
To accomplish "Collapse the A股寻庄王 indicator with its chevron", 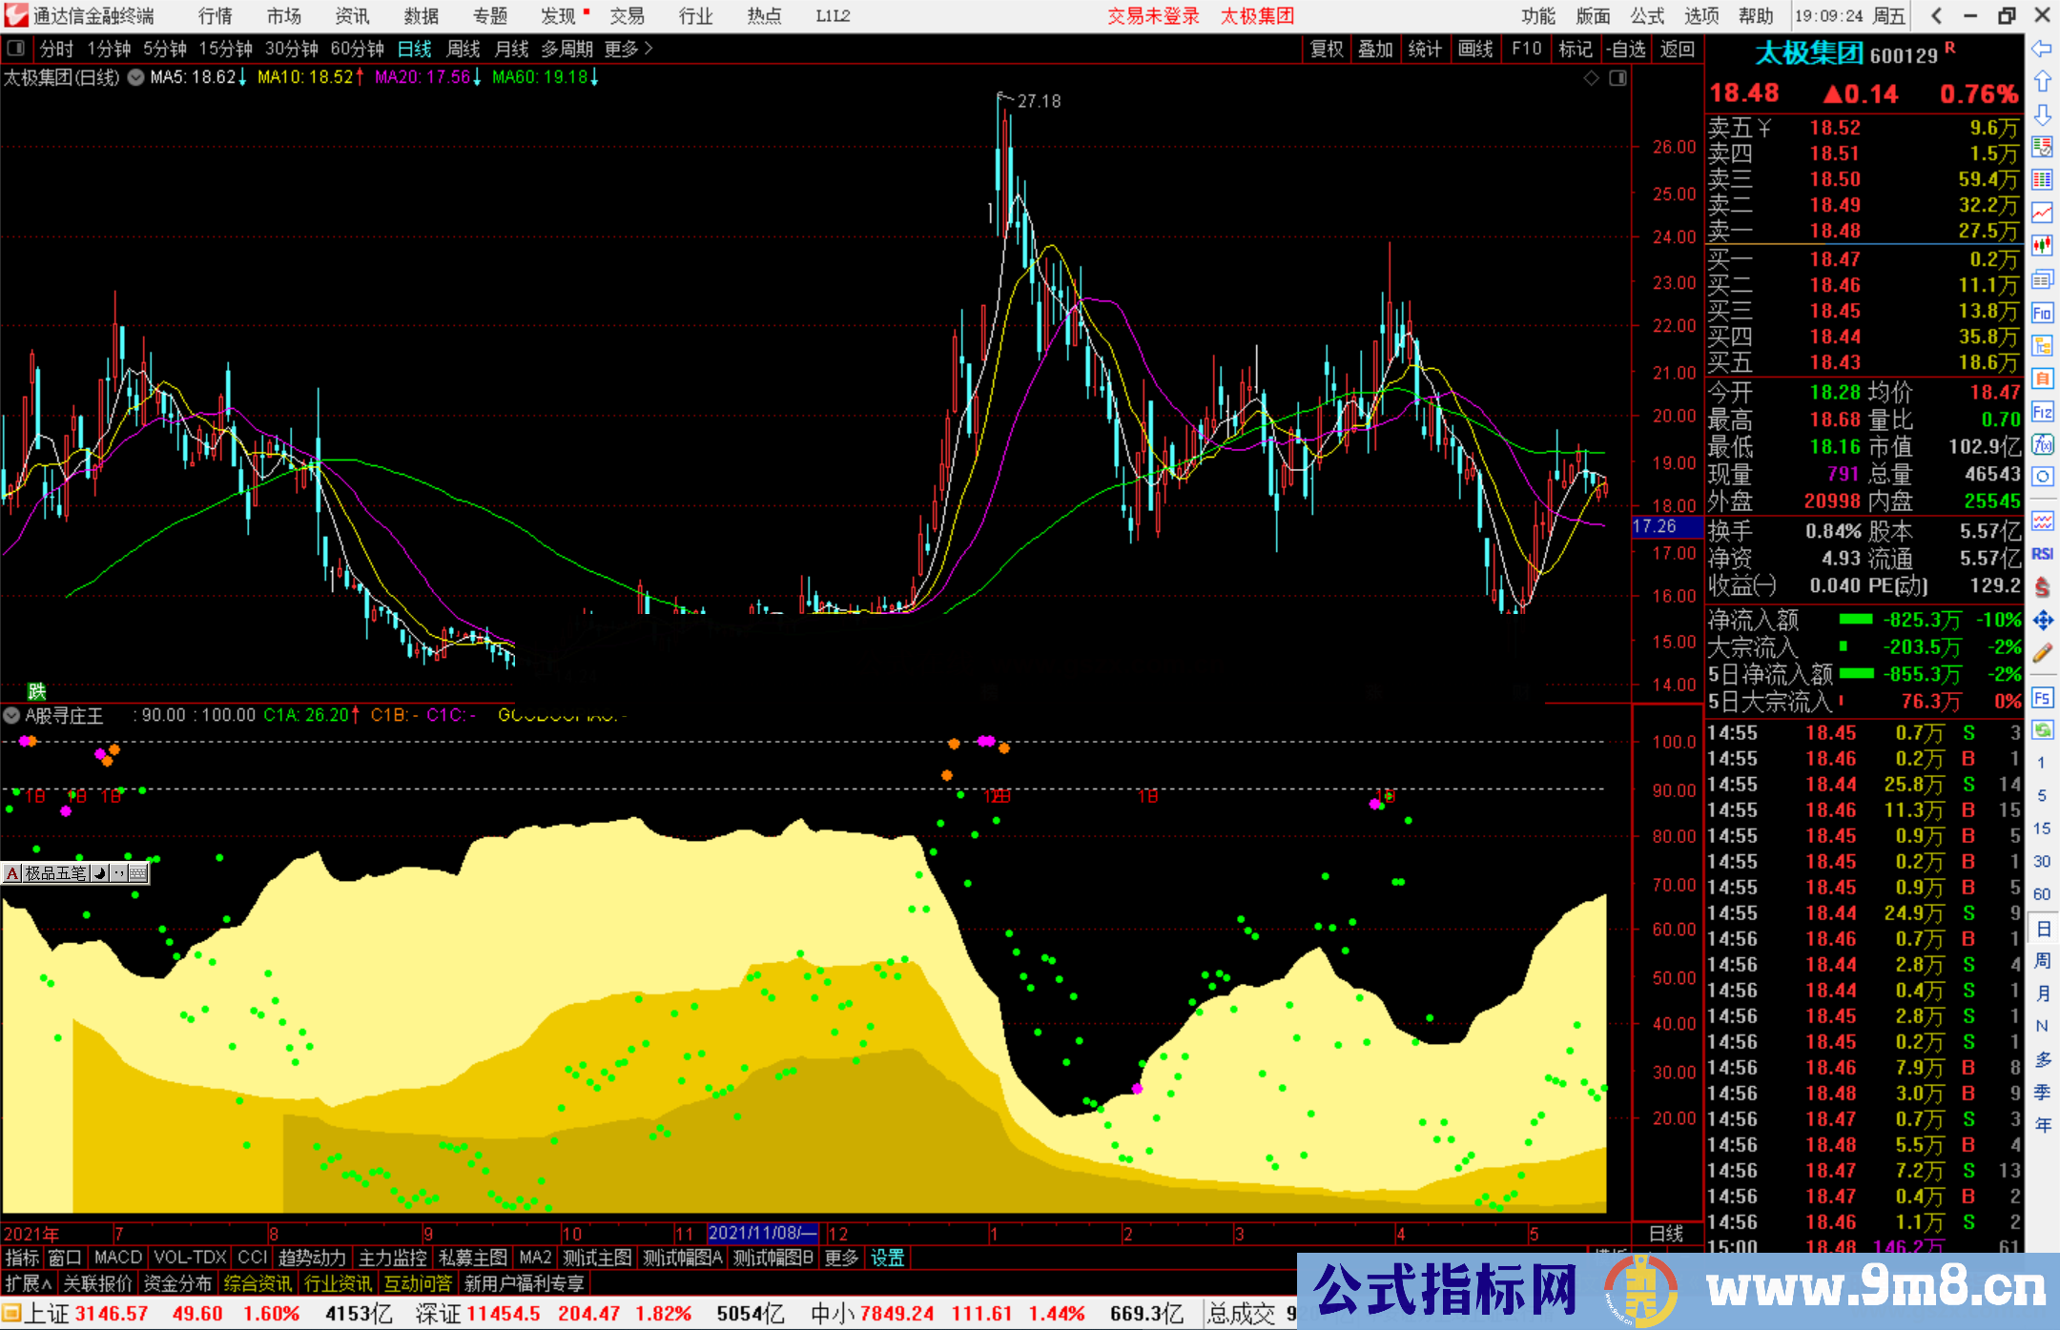I will pos(11,716).
